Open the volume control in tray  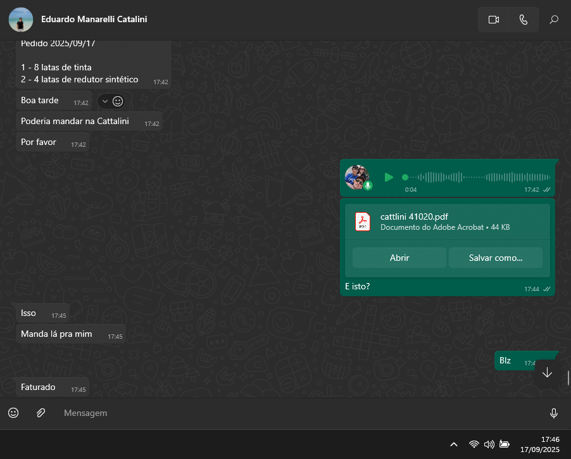pyautogui.click(x=489, y=444)
